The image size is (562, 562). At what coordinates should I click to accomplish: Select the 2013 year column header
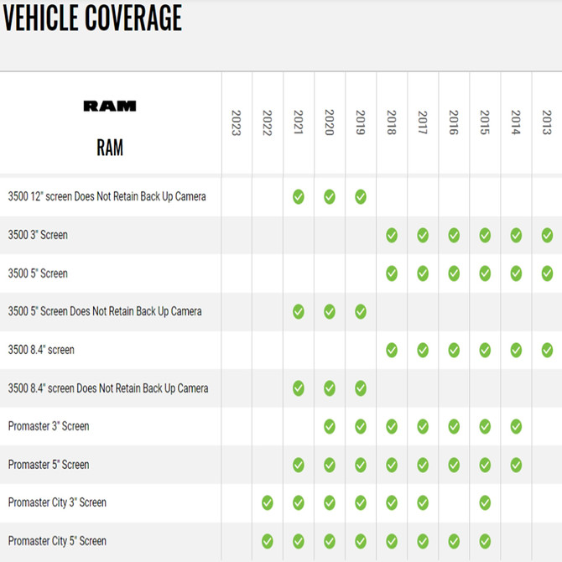click(x=547, y=122)
